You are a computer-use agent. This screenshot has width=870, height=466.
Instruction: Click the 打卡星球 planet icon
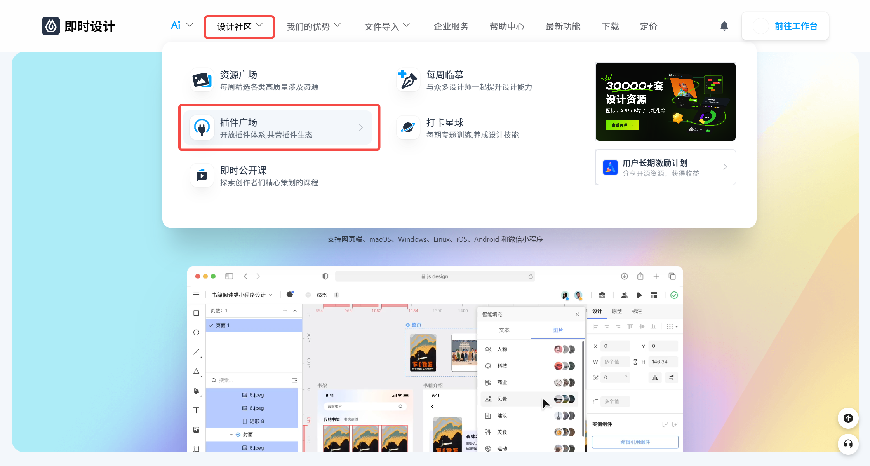coord(408,127)
